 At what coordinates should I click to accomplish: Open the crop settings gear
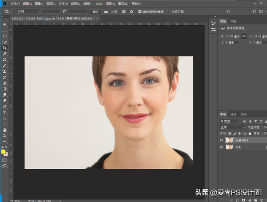[132, 11]
